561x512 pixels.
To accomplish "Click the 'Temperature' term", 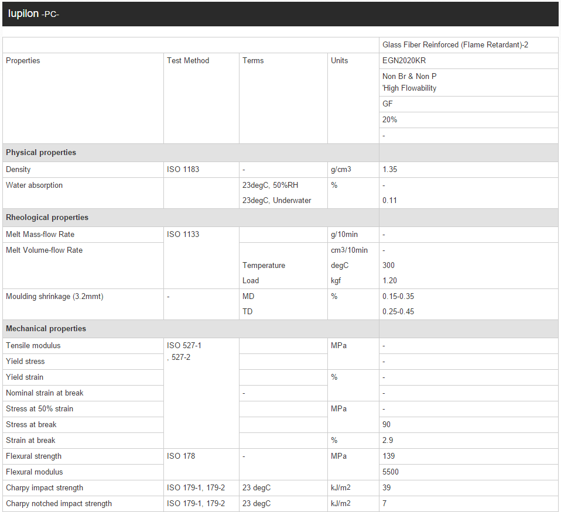I will pyautogui.click(x=264, y=265).
